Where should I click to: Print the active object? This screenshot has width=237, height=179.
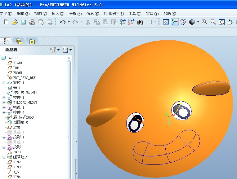coord(32,22)
